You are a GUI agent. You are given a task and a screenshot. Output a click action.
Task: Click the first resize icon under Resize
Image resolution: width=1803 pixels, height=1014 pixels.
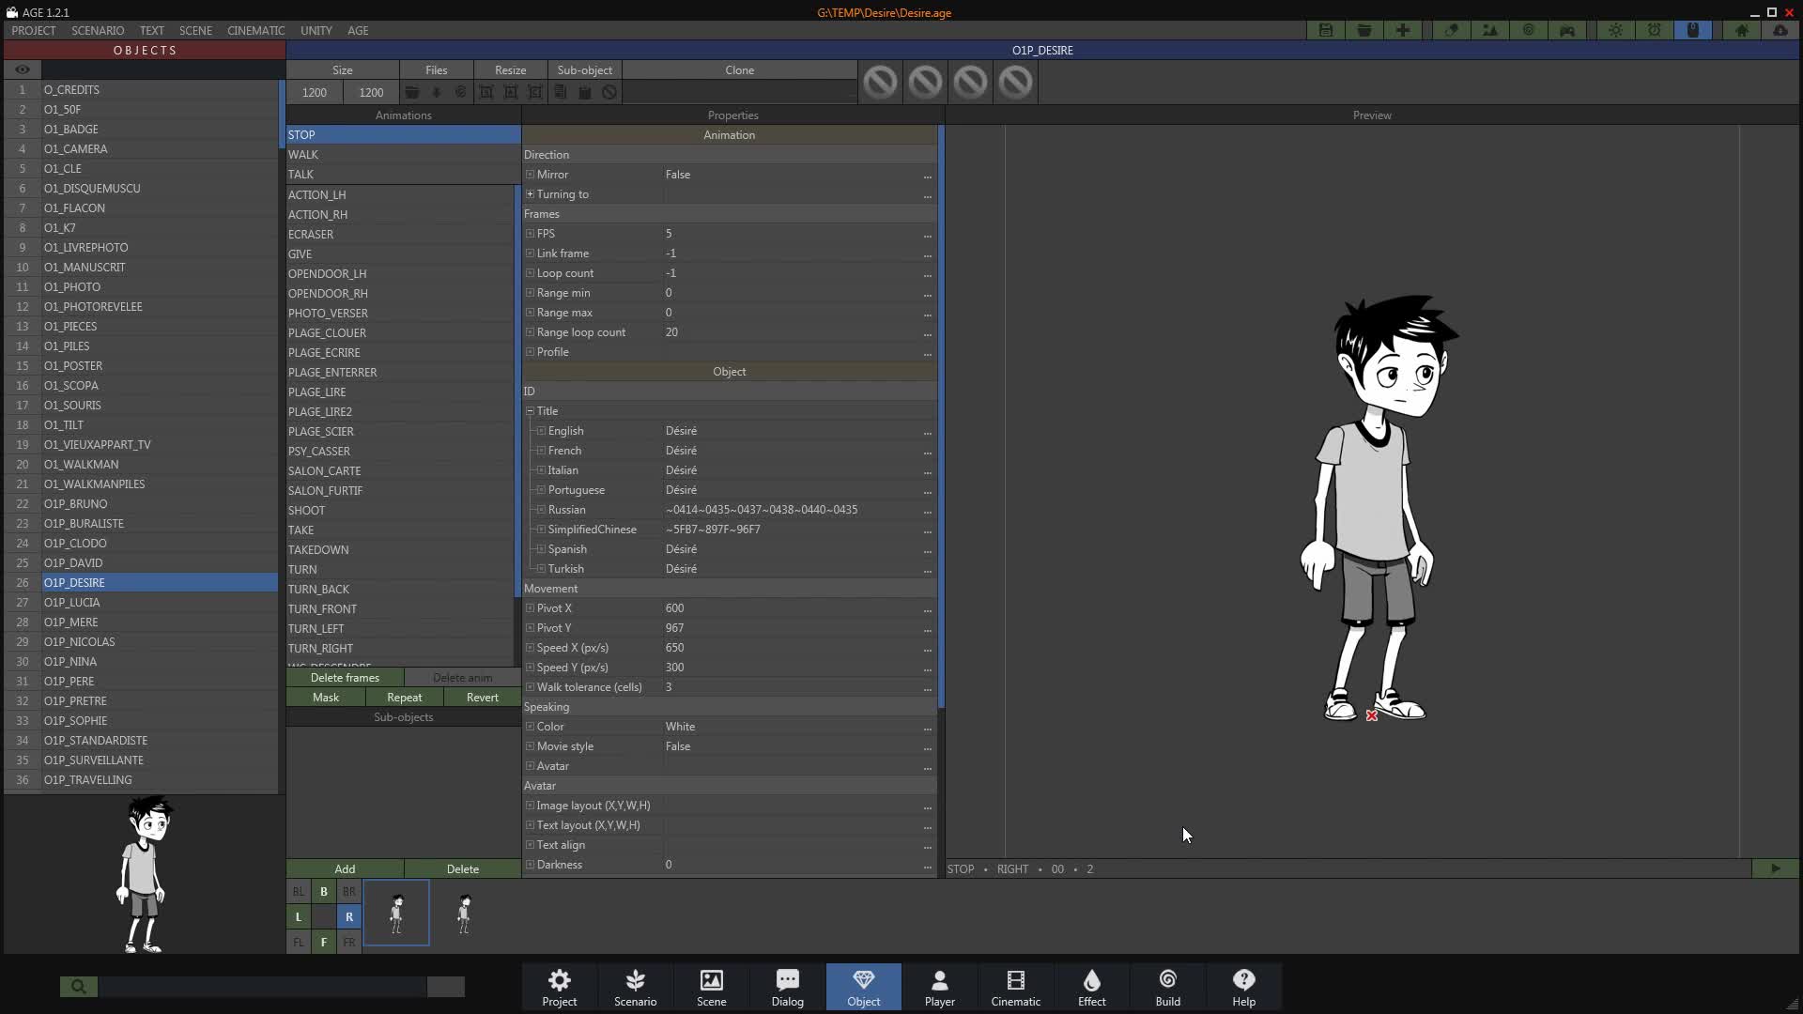tap(486, 92)
